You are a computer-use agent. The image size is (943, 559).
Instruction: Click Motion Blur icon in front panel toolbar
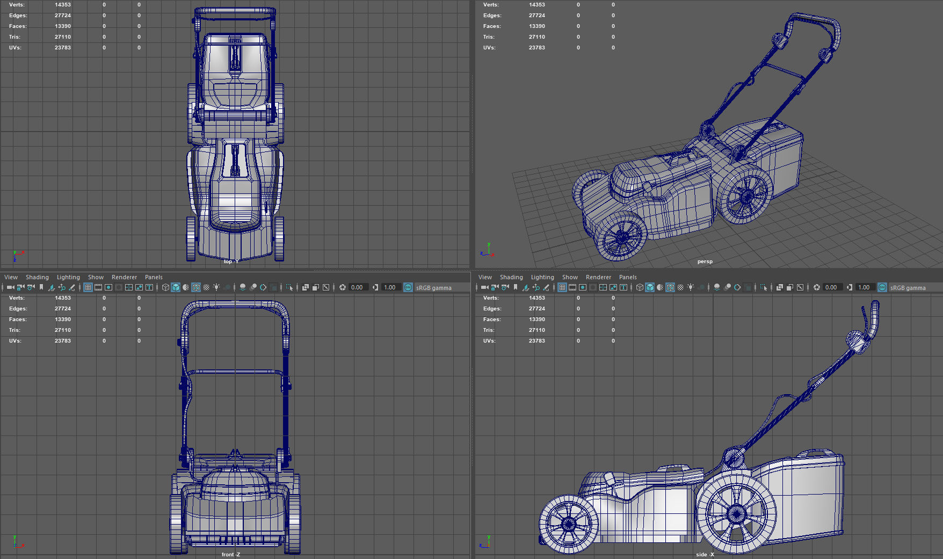[x=253, y=287]
